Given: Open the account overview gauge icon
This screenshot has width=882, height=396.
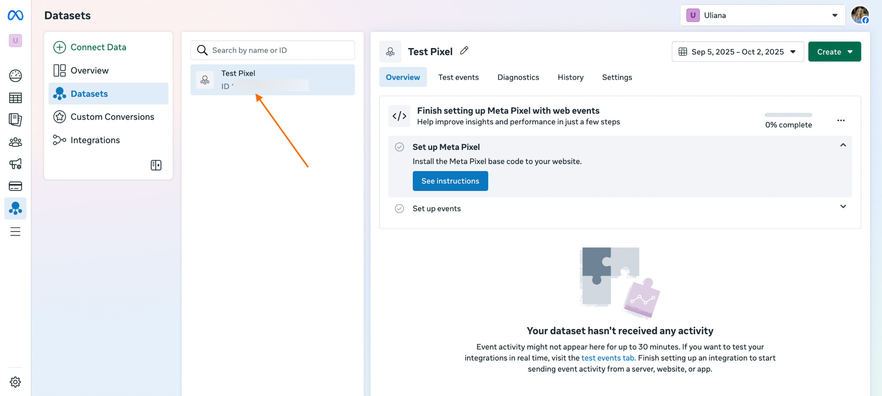Looking at the screenshot, I should (15, 76).
